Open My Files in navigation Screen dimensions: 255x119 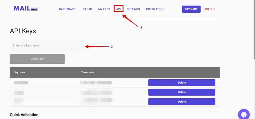coord(104,9)
